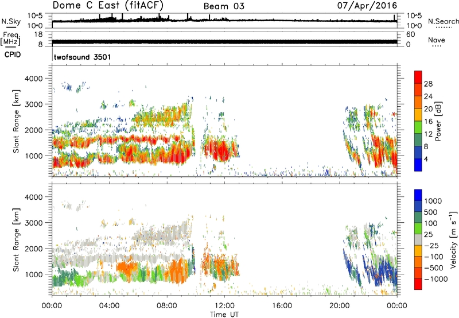Click the date '07/Apr/2016'
This screenshot has width=459, height=318.
point(367,5)
